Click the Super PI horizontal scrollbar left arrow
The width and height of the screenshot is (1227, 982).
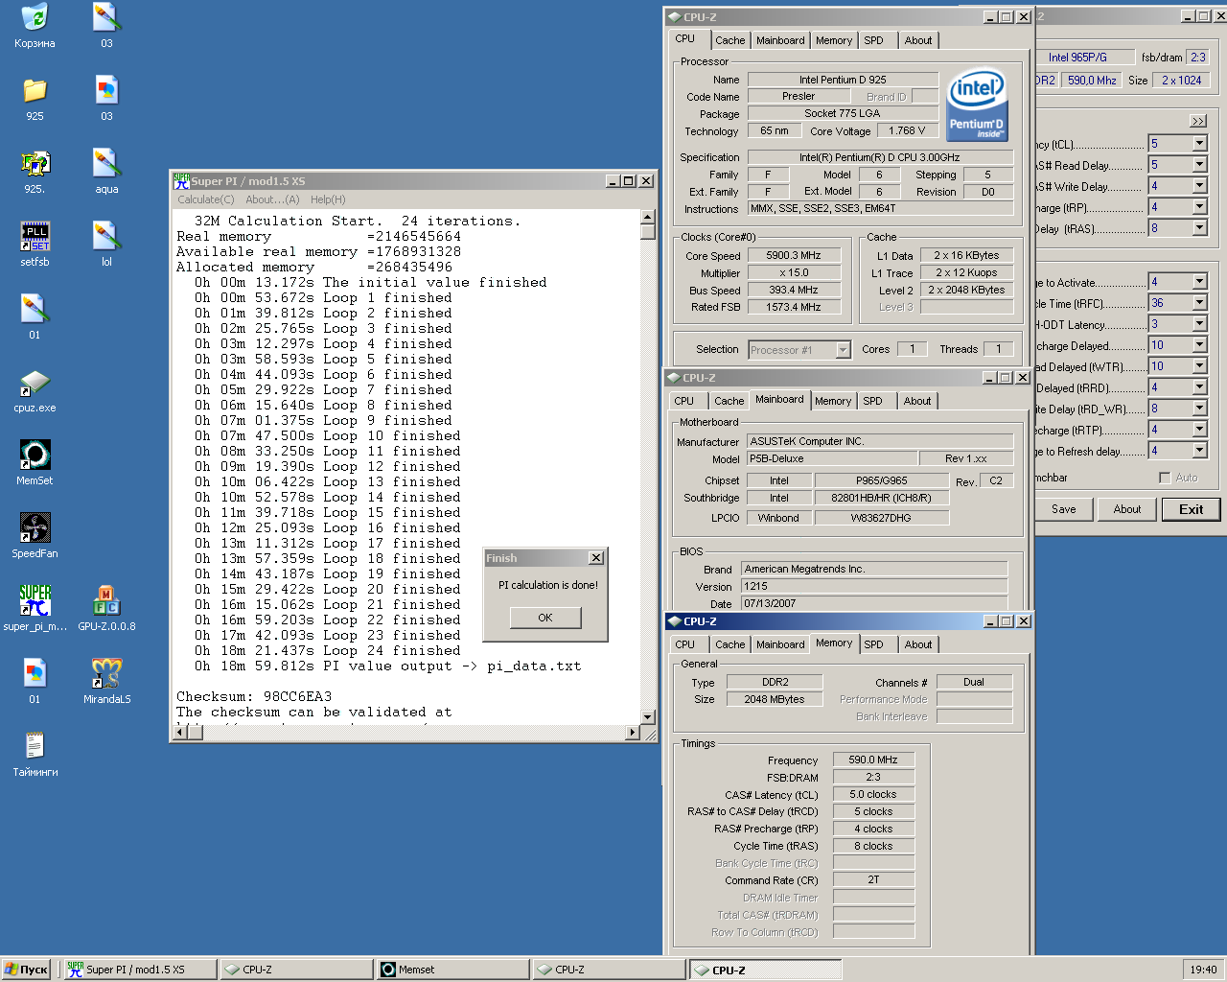(179, 733)
